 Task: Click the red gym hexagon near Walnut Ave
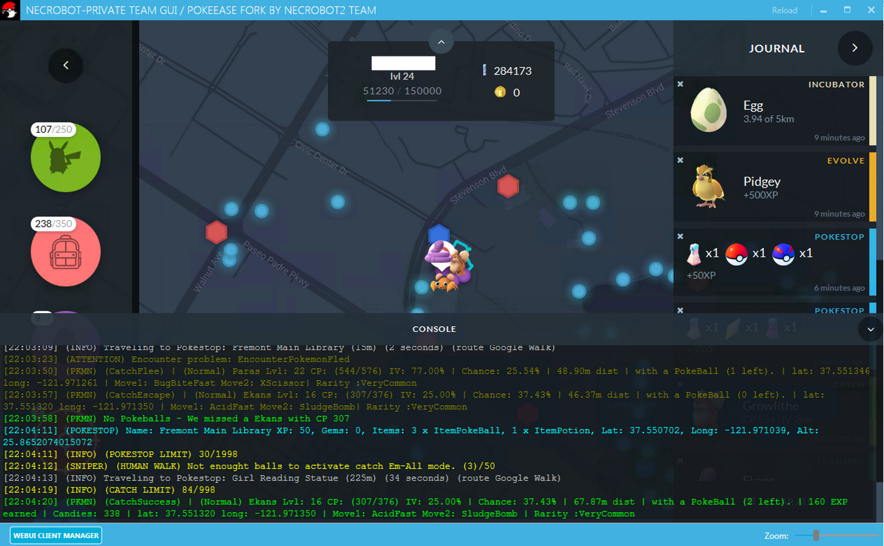coord(216,232)
